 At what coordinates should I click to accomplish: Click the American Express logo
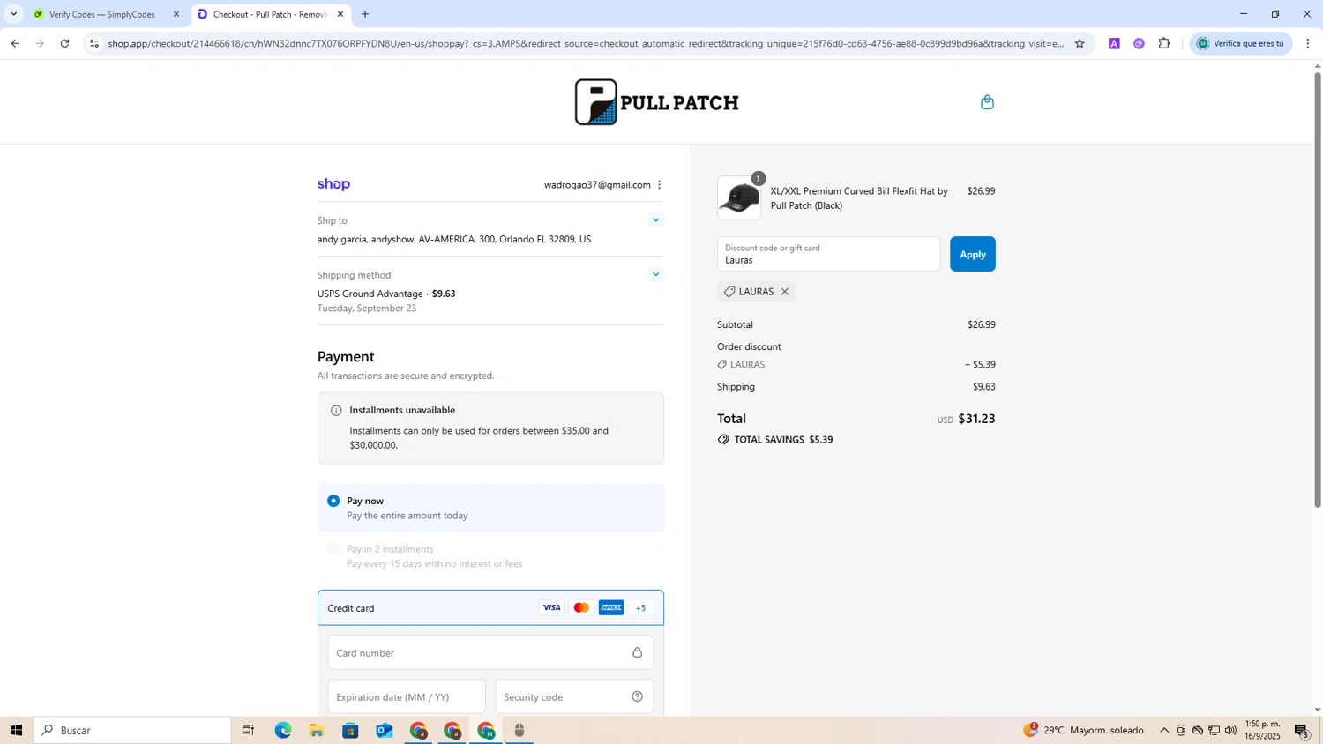611,608
